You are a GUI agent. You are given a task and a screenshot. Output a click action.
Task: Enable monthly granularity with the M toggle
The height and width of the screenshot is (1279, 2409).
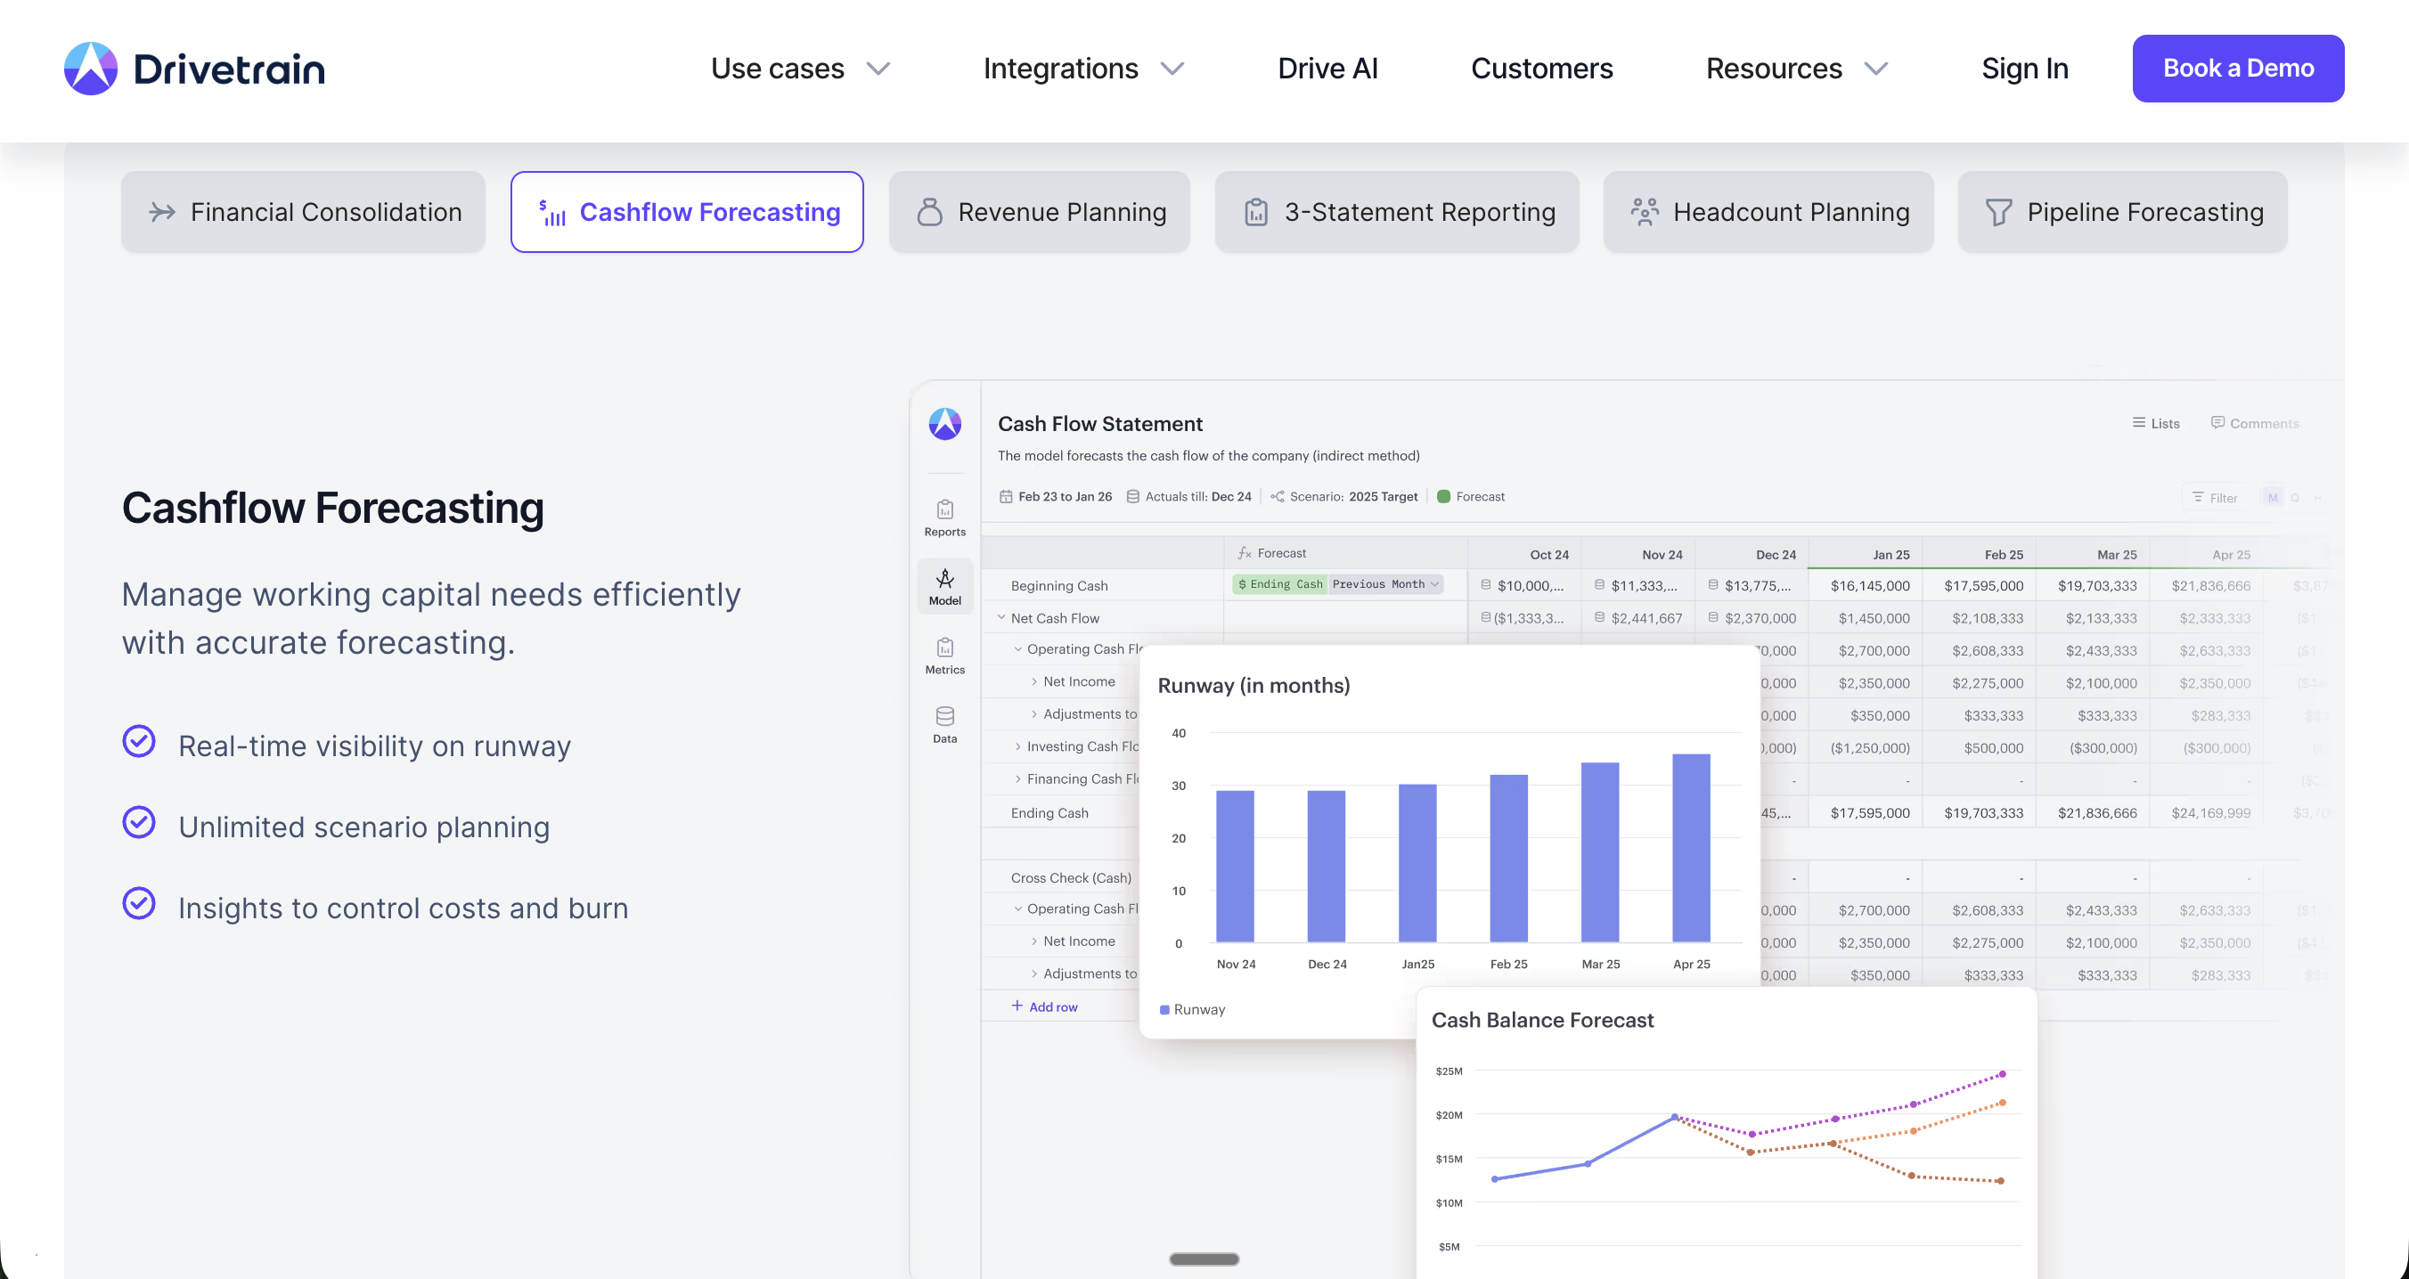coord(2274,498)
